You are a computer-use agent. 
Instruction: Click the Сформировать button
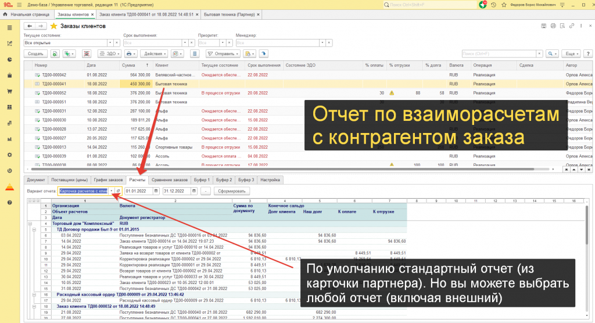click(231, 191)
